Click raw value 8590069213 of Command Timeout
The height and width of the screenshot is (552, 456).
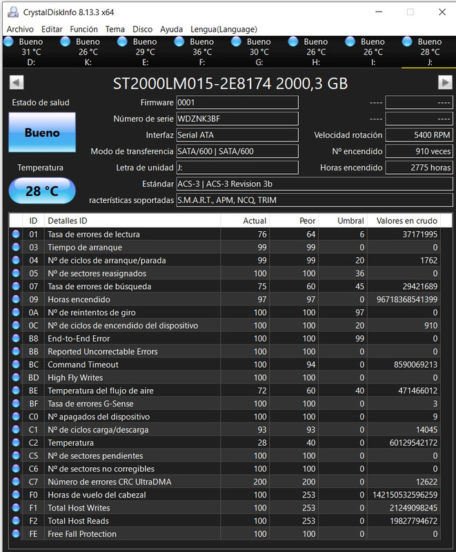pos(415,364)
